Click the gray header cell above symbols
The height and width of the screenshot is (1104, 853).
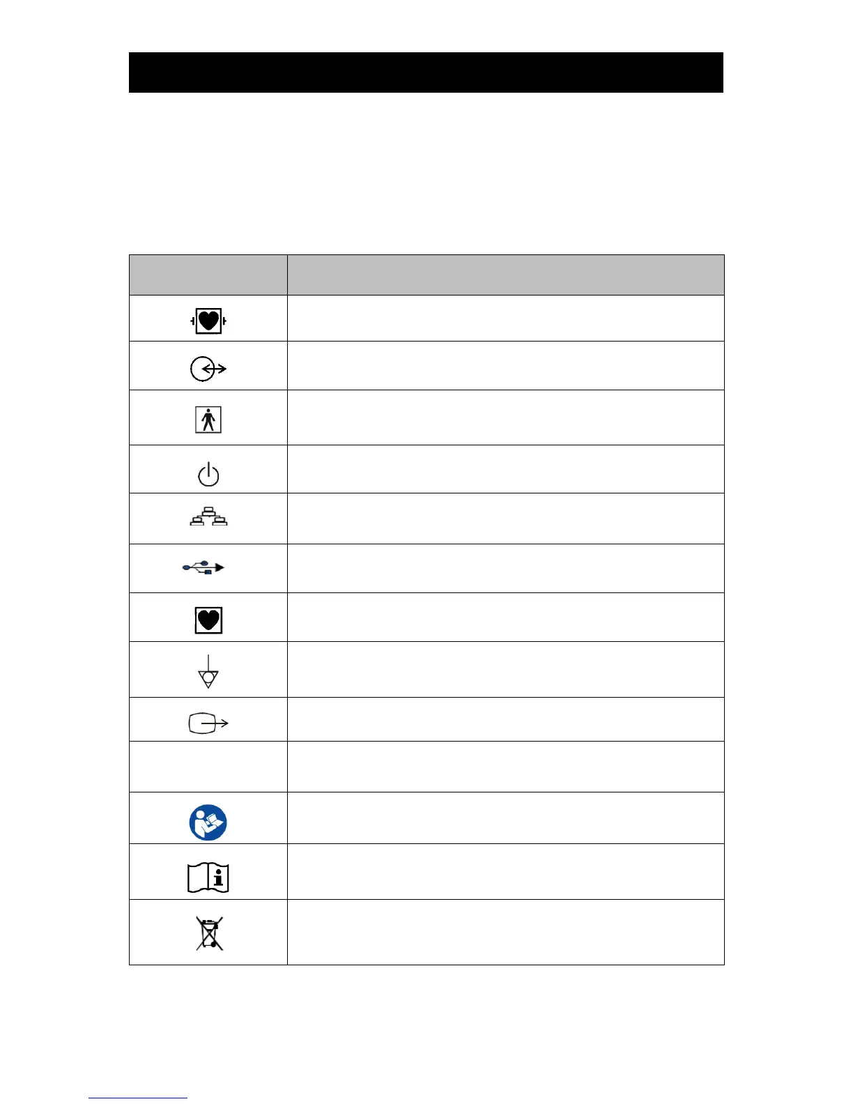208,275
